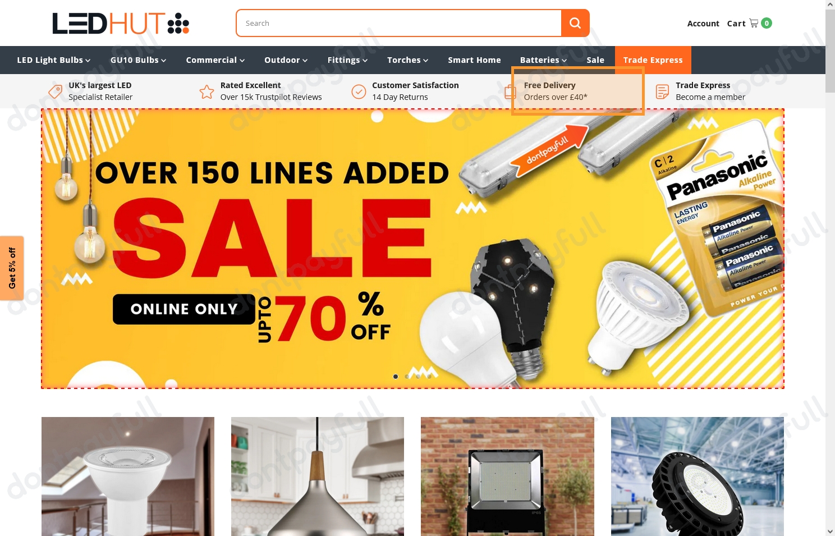Go to the Trade Express tab
Viewport: 835px width, 536px height.
[653, 60]
